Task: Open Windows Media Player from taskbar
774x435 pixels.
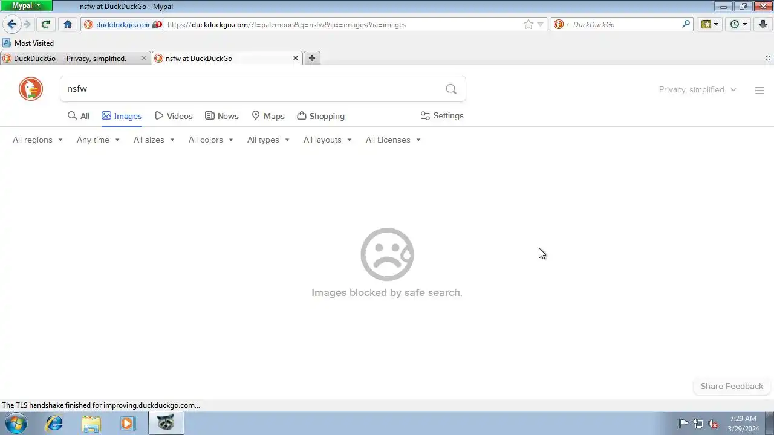Action: [128, 424]
